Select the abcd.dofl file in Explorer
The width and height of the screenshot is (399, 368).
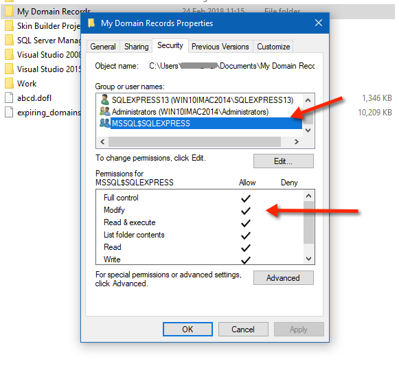pos(34,98)
